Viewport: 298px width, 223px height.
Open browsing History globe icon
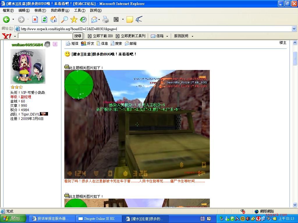pyautogui.click(x=84, y=19)
